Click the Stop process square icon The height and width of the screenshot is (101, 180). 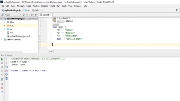[2, 63]
